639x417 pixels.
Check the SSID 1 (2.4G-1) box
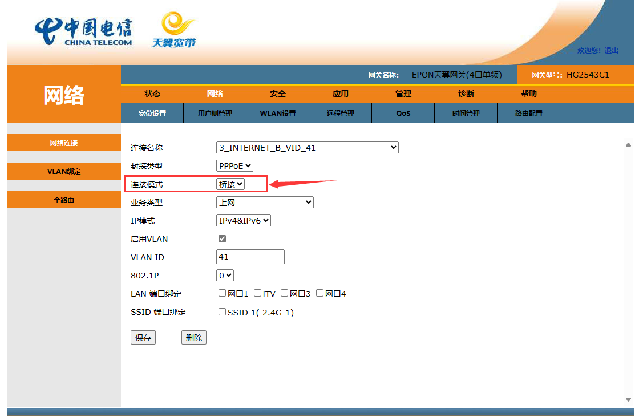click(222, 312)
